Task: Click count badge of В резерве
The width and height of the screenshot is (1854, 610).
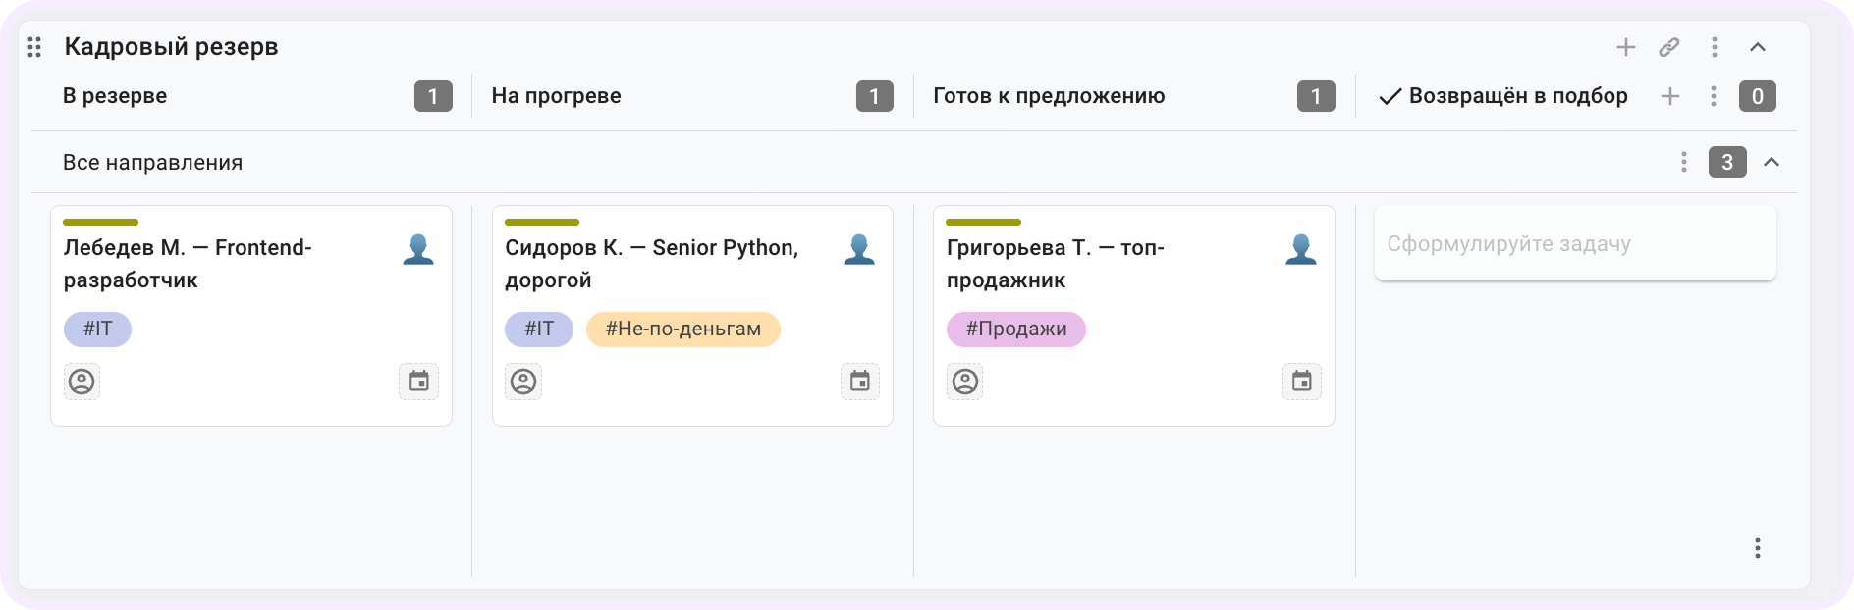Action: pos(433,96)
